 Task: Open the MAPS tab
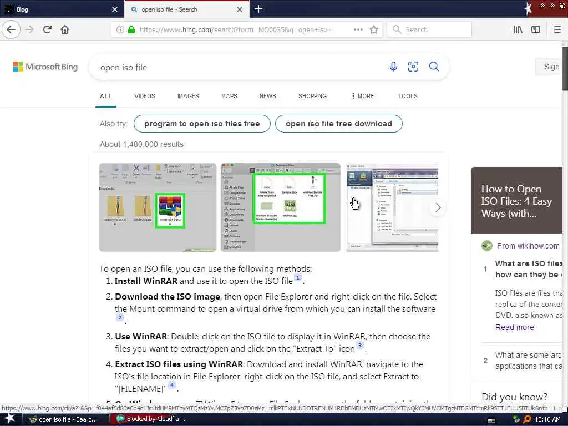click(229, 96)
